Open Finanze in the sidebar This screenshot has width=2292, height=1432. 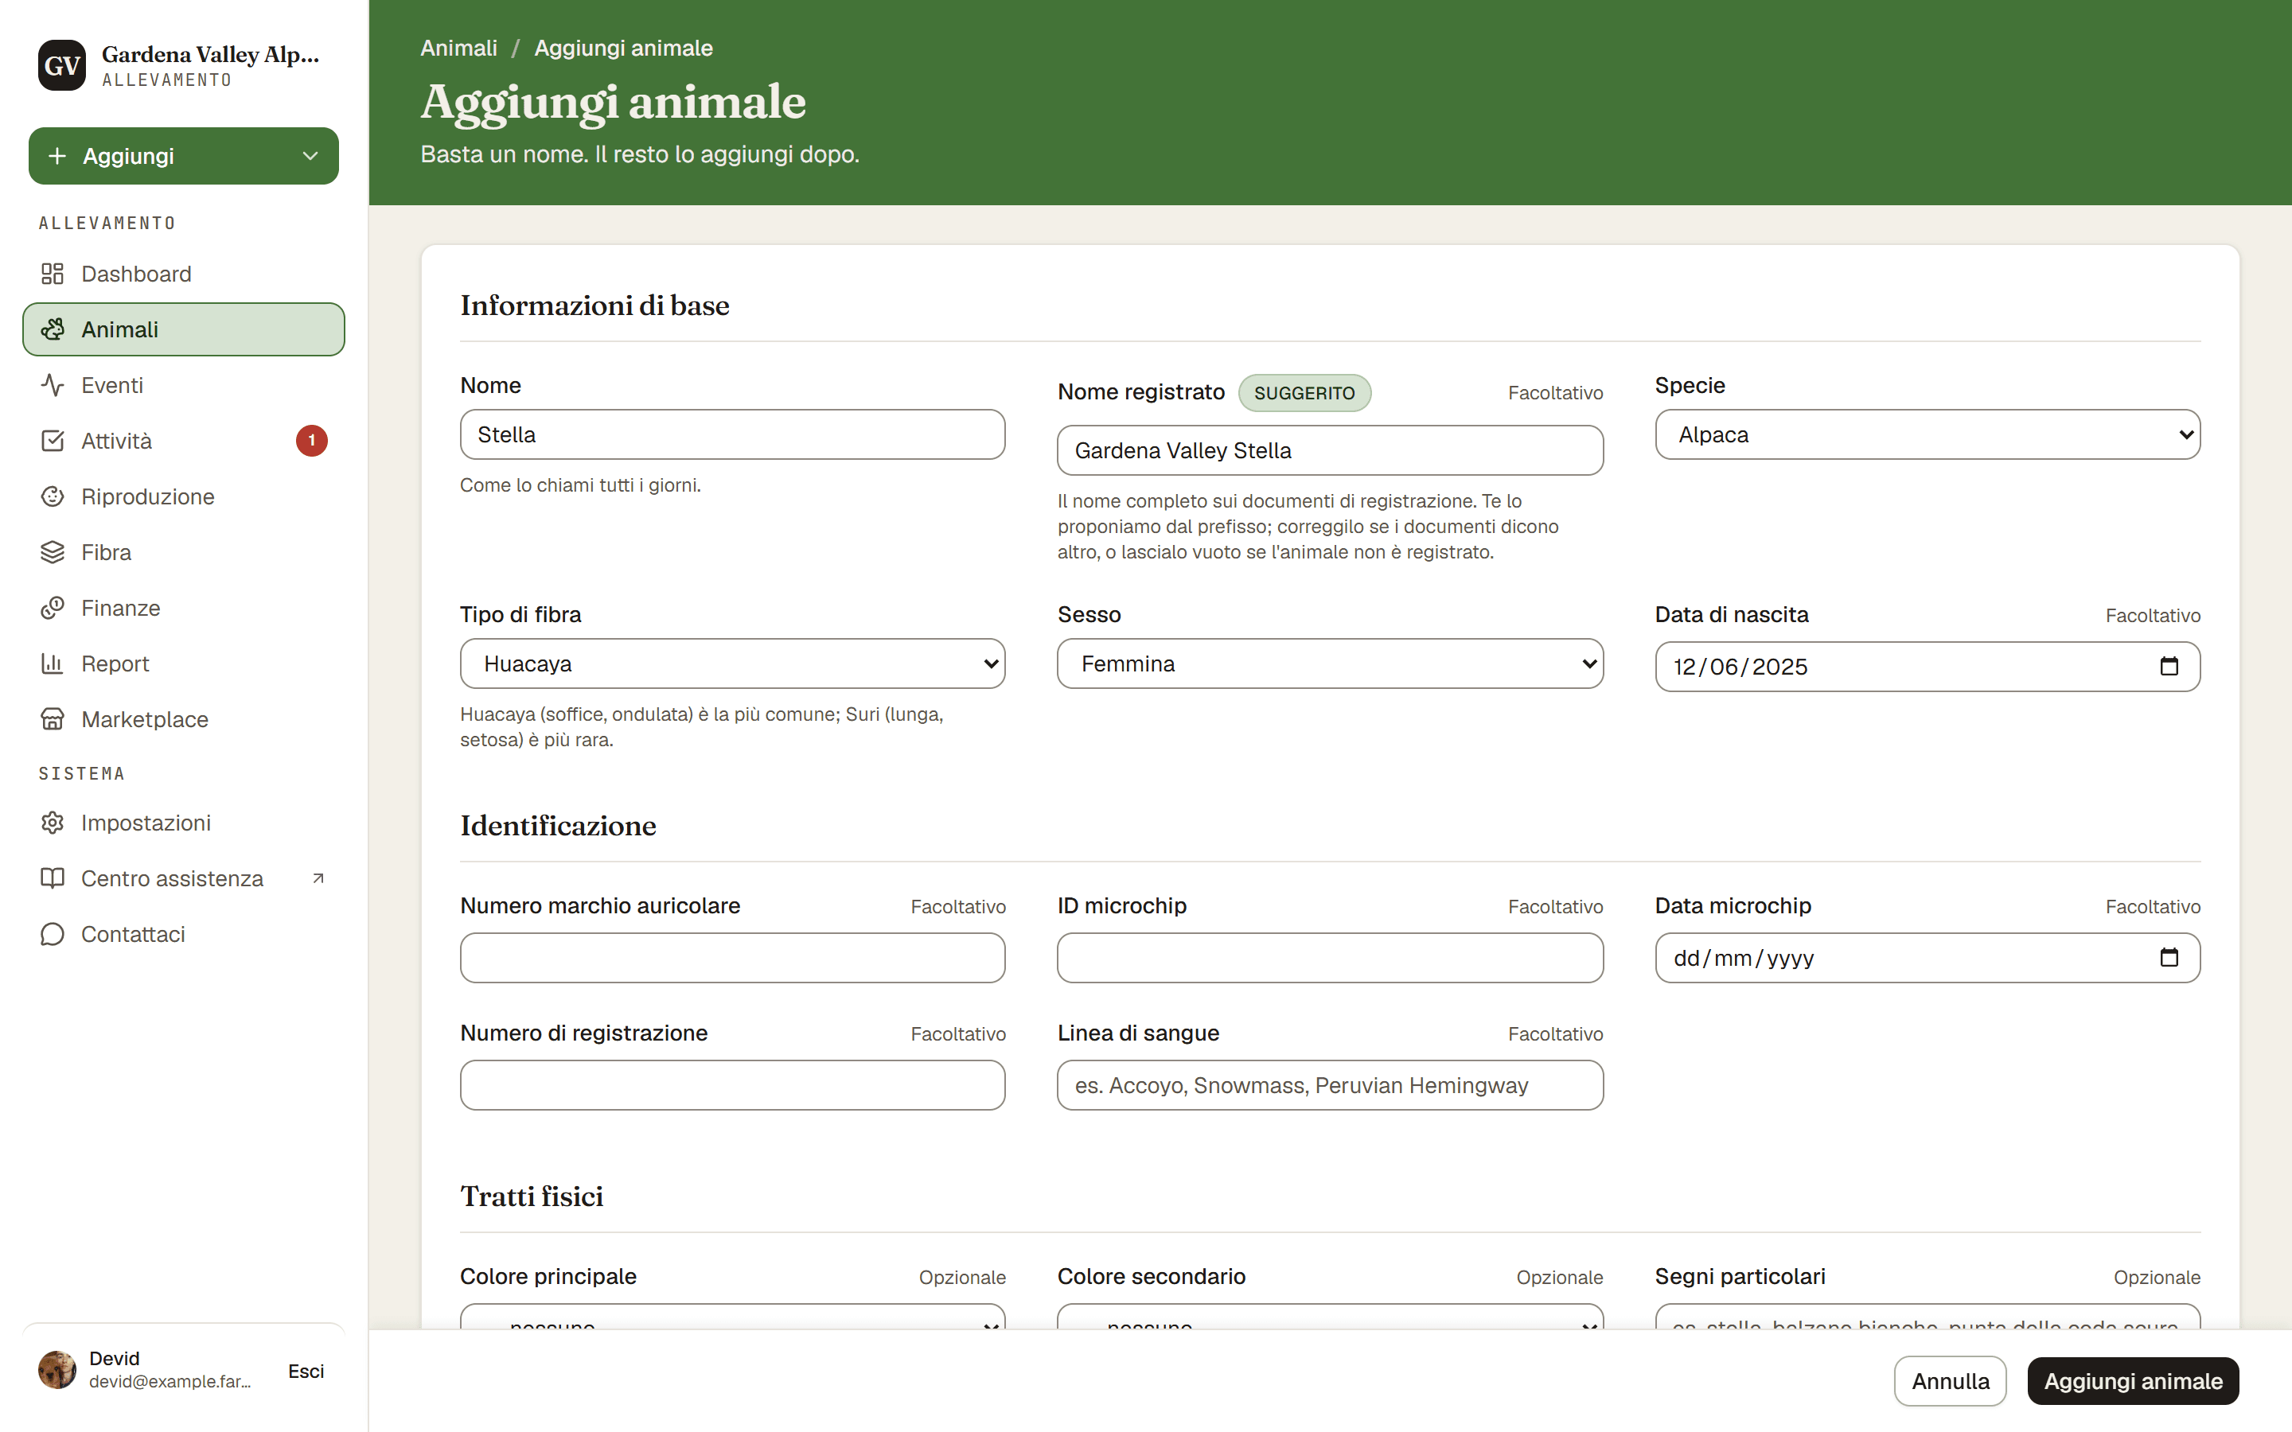click(x=184, y=608)
